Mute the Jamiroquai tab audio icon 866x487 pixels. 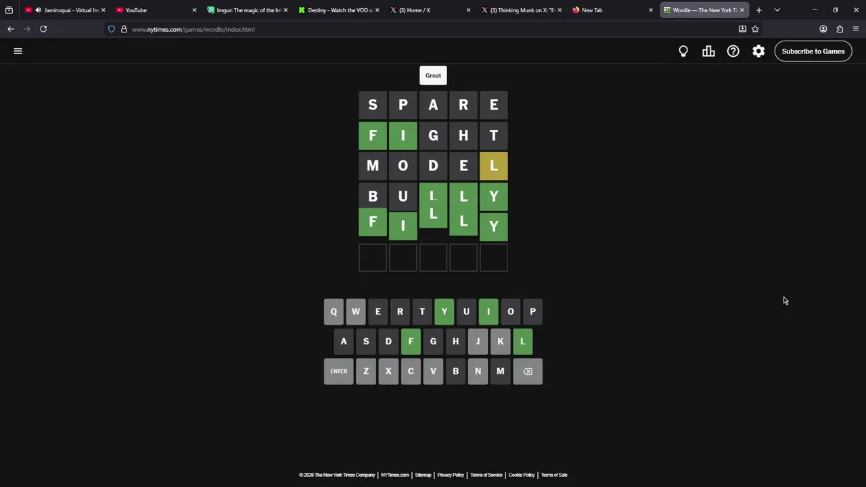point(38,10)
